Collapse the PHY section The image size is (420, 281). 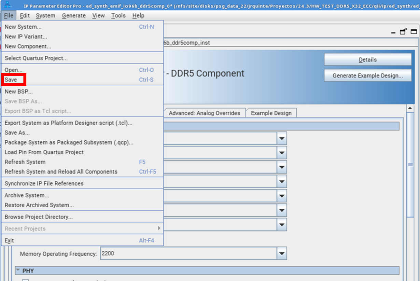18,271
